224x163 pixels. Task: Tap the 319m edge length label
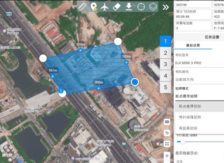click(80, 44)
